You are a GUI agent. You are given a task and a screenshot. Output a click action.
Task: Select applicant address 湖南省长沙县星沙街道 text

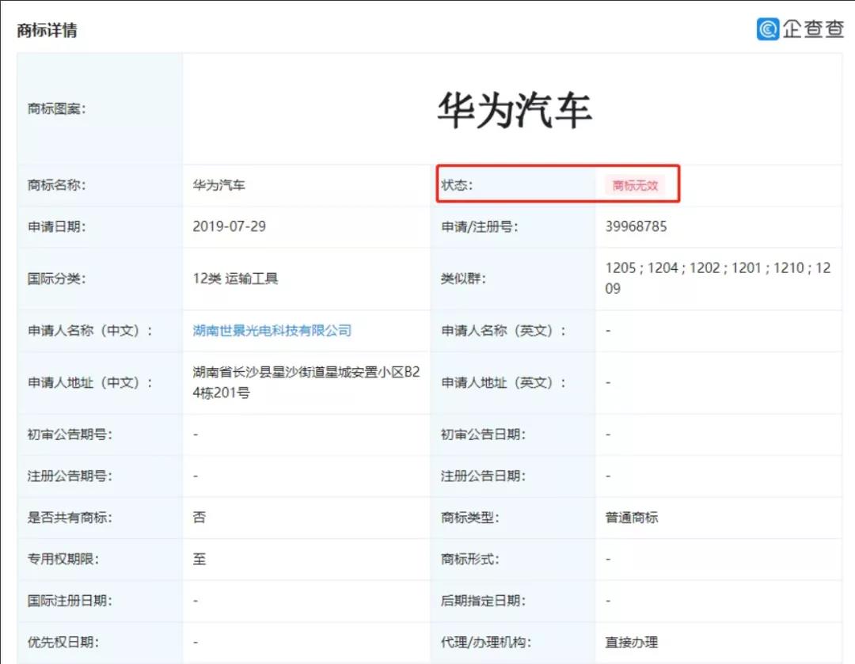tap(306, 382)
